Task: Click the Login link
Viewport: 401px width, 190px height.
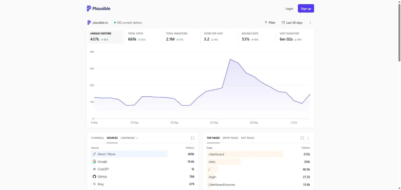Action: [289, 8]
